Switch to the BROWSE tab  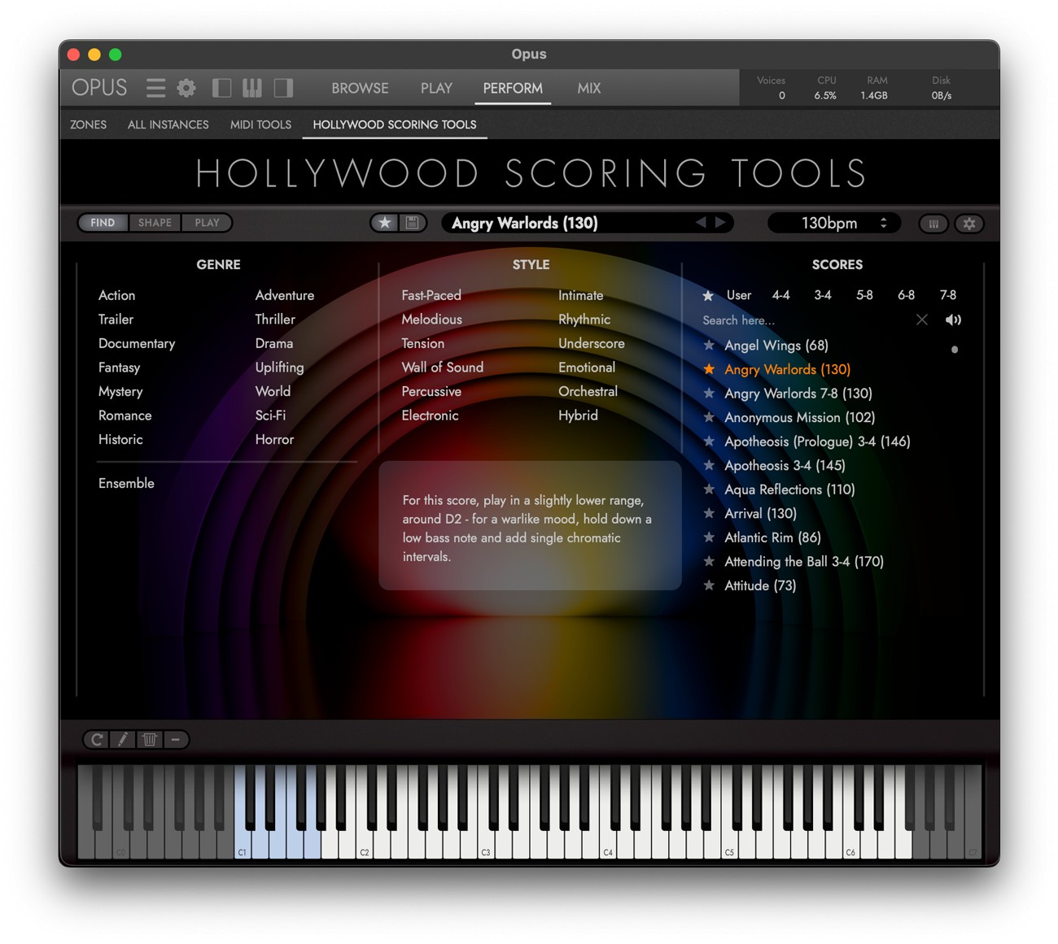(360, 88)
